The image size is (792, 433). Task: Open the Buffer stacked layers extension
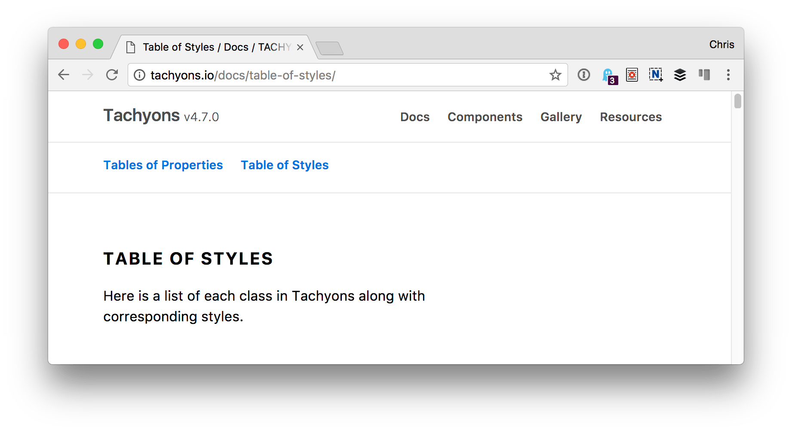click(x=680, y=75)
